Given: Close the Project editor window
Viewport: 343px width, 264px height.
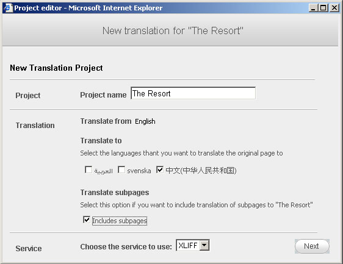Looking at the screenshot, I should 334,8.
